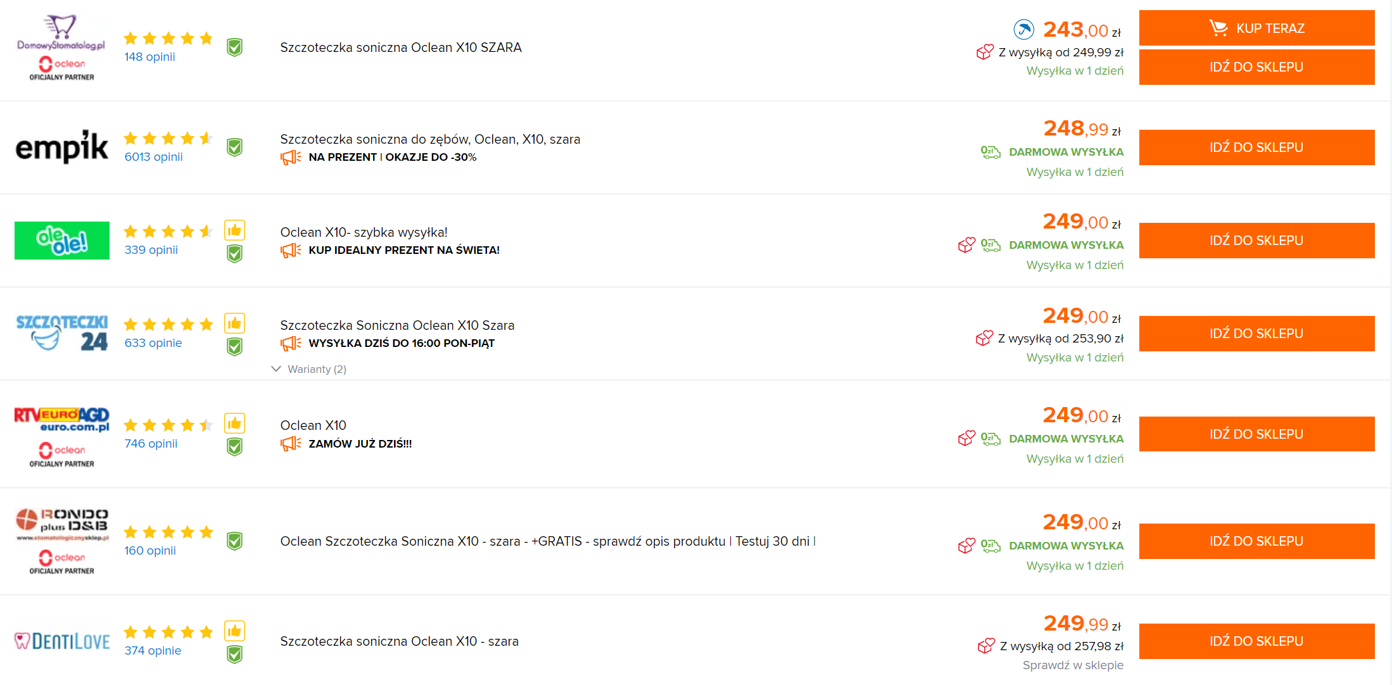Click the KUP TERAZ button
The image size is (1392, 685).
click(1256, 28)
